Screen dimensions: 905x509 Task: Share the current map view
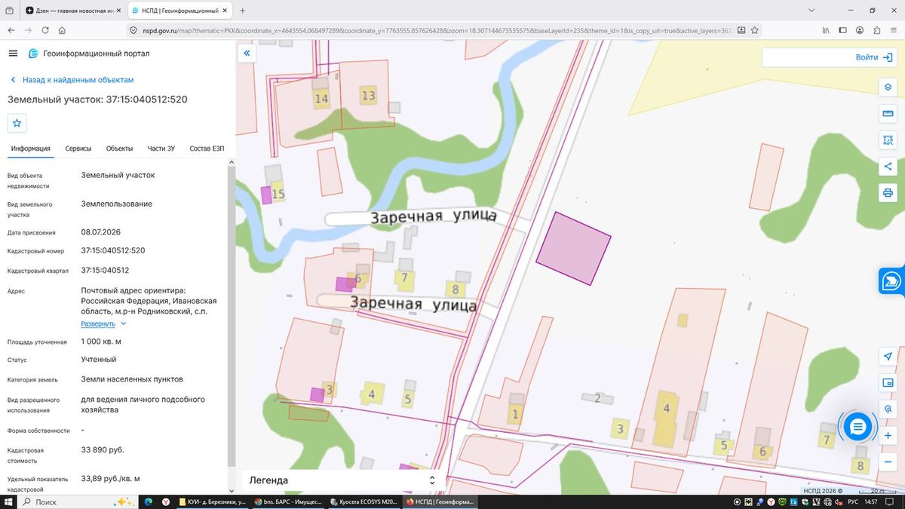click(x=888, y=167)
